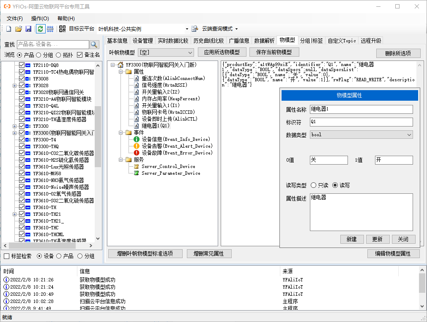Image resolution: width=427 pixels, height=322 pixels.
Task: Switch to the 基本信息 tab
Action: click(117, 41)
